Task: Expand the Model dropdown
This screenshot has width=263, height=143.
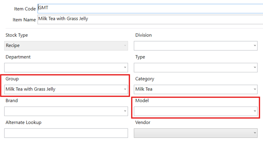Action: (195, 111)
